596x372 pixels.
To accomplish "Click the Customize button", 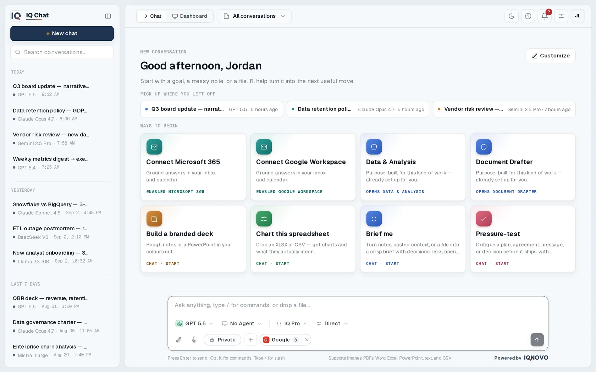I will 551,56.
